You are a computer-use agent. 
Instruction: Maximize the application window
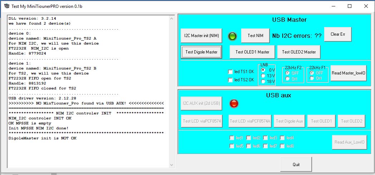tap(350, 6)
